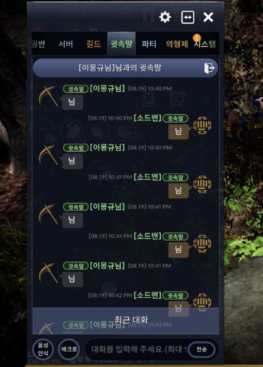Viewport: 263px width, 367px height.
Task: Open the 길드 chat tab
Action: pyautogui.click(x=93, y=44)
